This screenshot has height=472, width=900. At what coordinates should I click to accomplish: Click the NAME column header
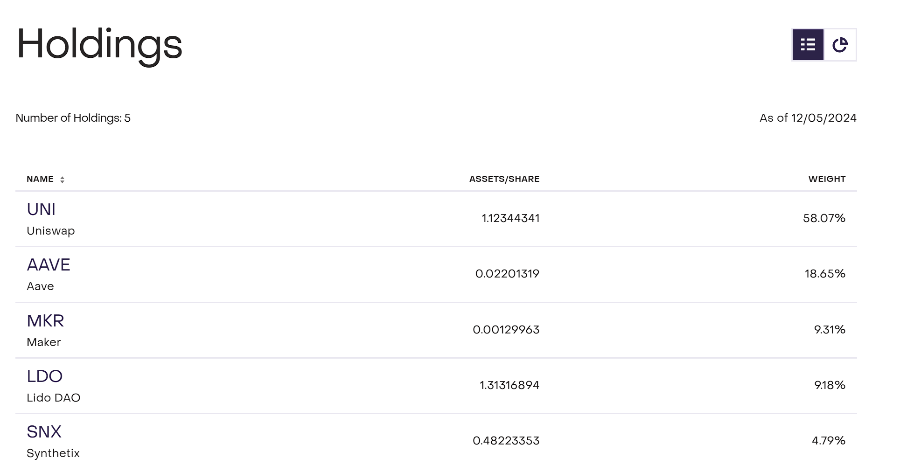pos(40,179)
